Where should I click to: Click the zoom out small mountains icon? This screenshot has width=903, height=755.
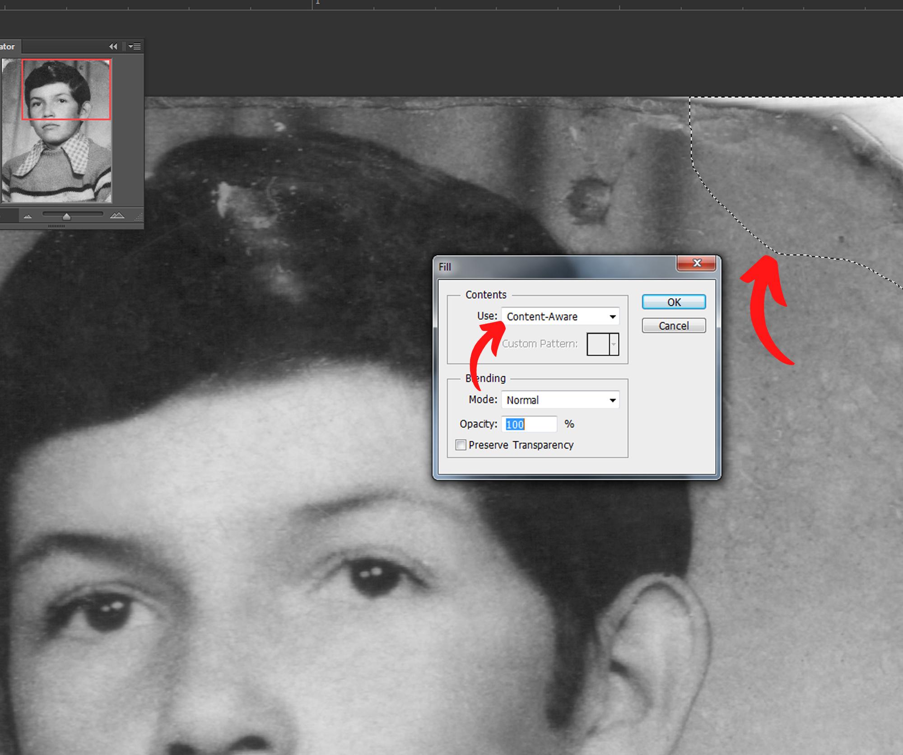(28, 217)
